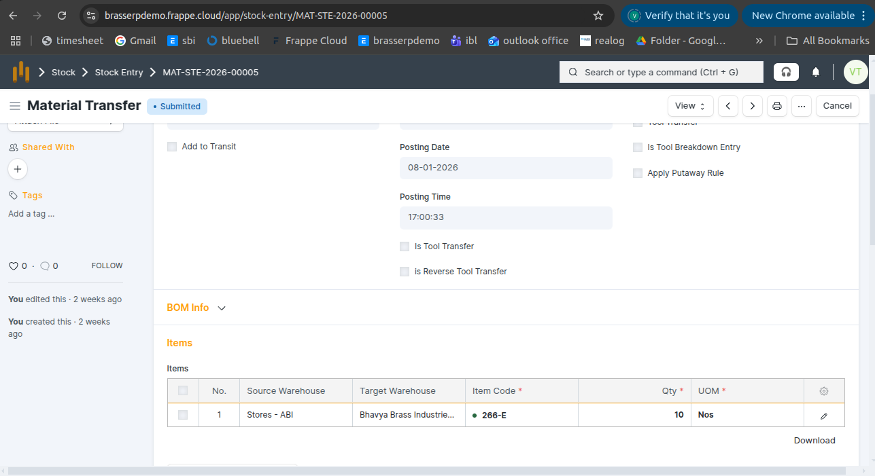Enable Apply Putaway Rule checkbox
Viewport: 875px width, 476px height.
tap(638, 173)
